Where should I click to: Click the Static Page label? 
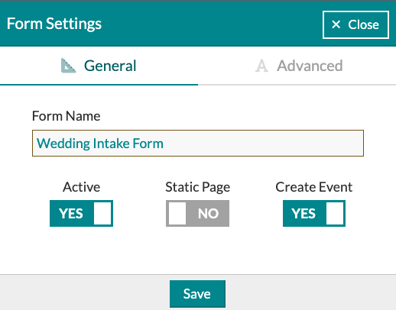click(198, 188)
